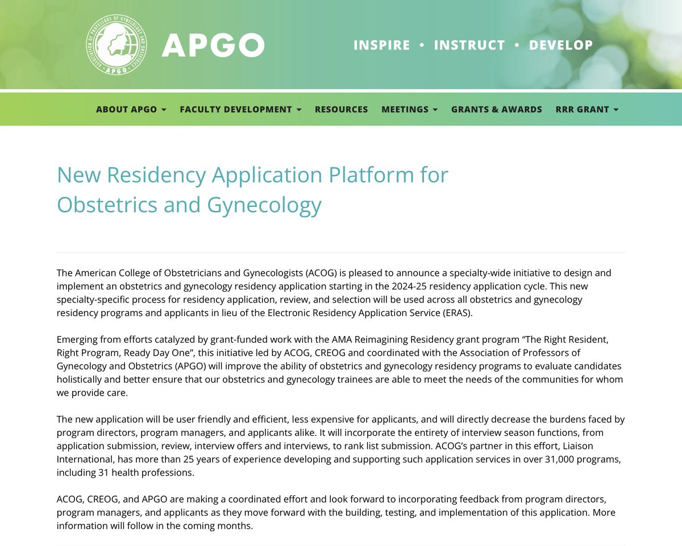Click the 'New Residency Application Platform' heading

point(253,190)
